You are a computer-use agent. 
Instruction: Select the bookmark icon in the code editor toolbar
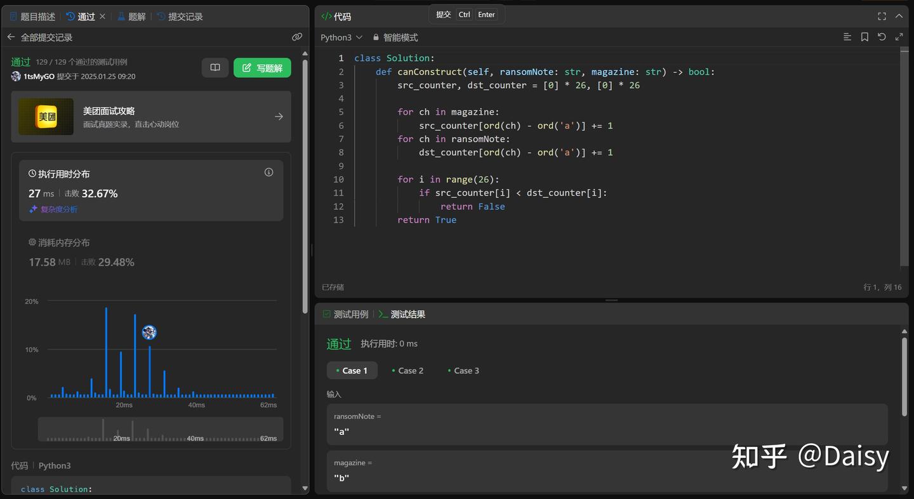point(864,37)
